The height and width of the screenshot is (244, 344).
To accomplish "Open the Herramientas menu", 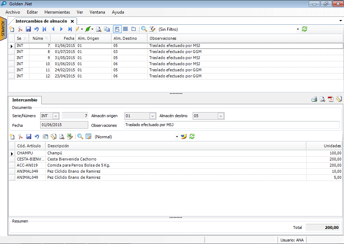I will pyautogui.click(x=57, y=12).
